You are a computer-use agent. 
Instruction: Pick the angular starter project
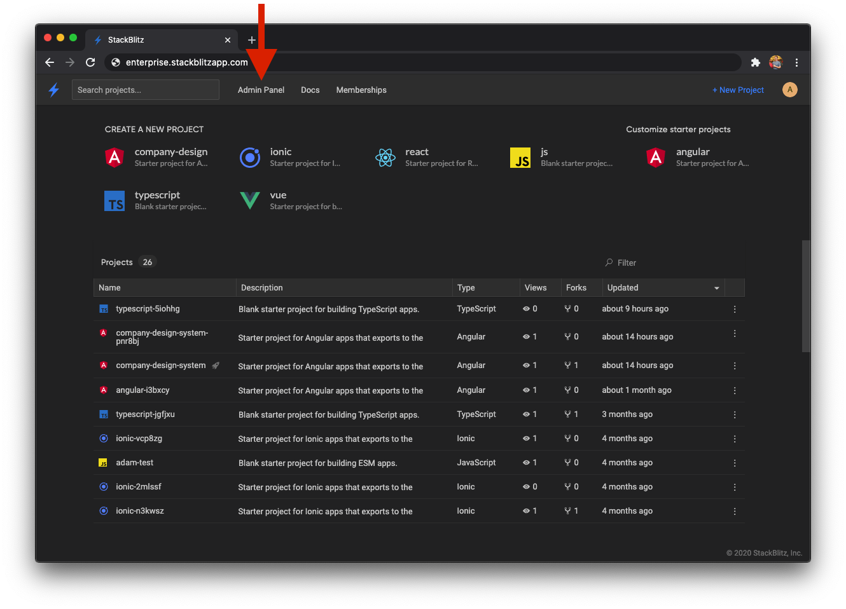coord(698,157)
